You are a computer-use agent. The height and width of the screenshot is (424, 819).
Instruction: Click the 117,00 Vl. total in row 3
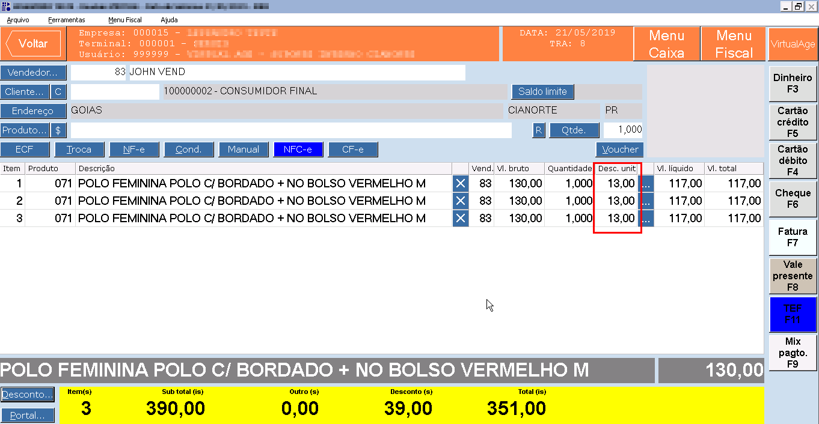tap(744, 219)
